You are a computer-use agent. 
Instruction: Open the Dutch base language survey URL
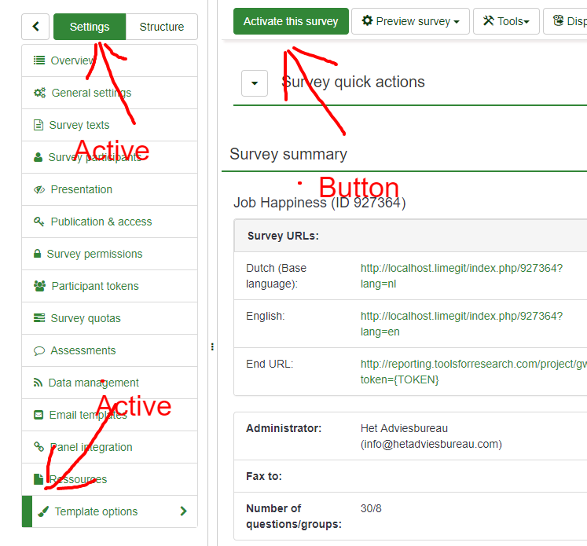click(x=461, y=276)
